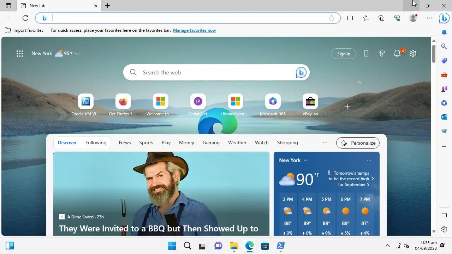This screenshot has height=254, width=452.
Task: Click the Sign in button
Action: (x=344, y=54)
